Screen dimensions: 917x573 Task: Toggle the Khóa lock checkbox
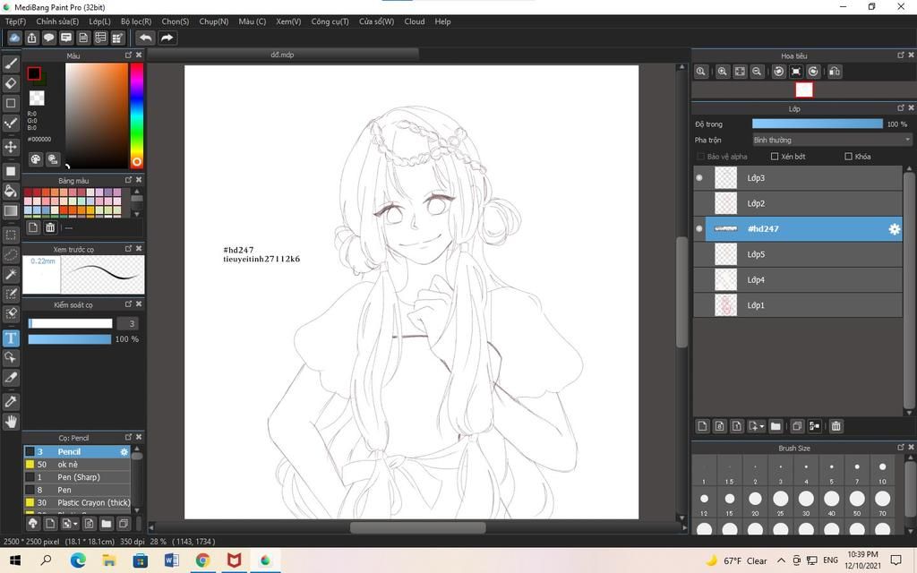pos(849,157)
